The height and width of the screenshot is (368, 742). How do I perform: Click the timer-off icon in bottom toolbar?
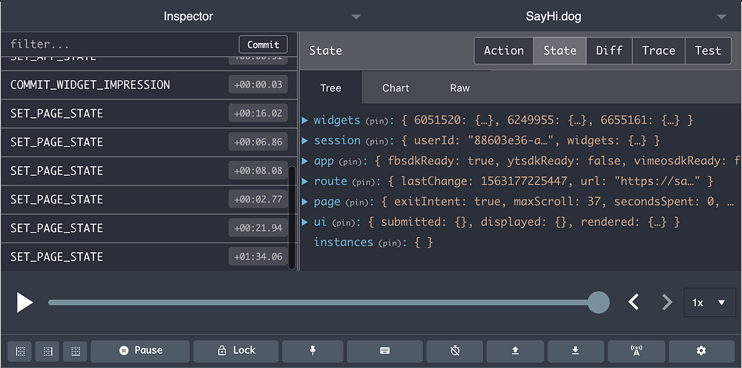(454, 351)
